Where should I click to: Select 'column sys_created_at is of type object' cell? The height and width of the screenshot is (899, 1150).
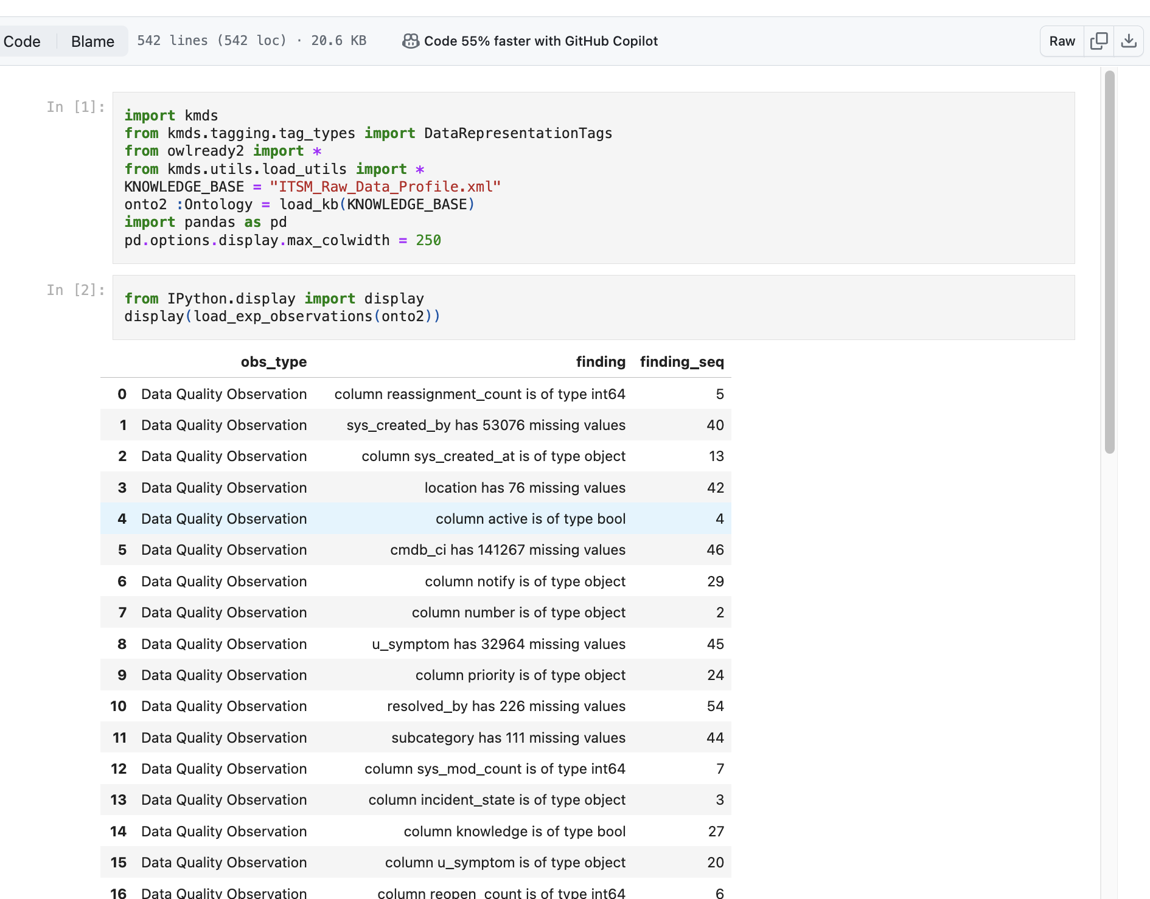point(493,456)
